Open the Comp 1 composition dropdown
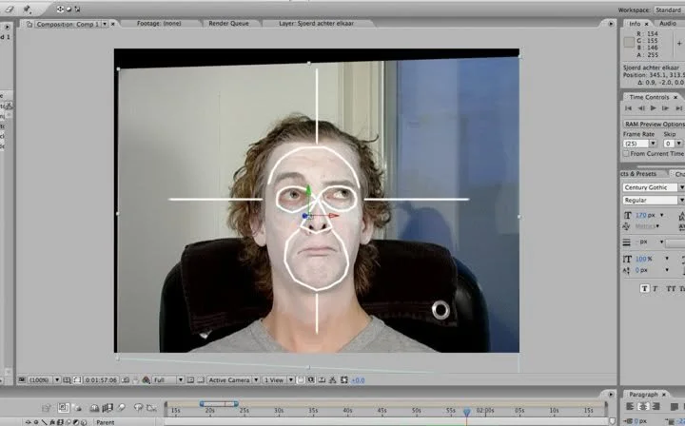The width and height of the screenshot is (685, 426). [x=105, y=24]
